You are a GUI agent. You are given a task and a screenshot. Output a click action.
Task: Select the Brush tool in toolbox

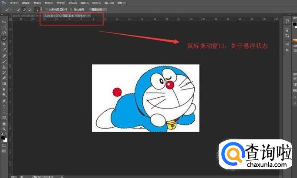(4, 61)
